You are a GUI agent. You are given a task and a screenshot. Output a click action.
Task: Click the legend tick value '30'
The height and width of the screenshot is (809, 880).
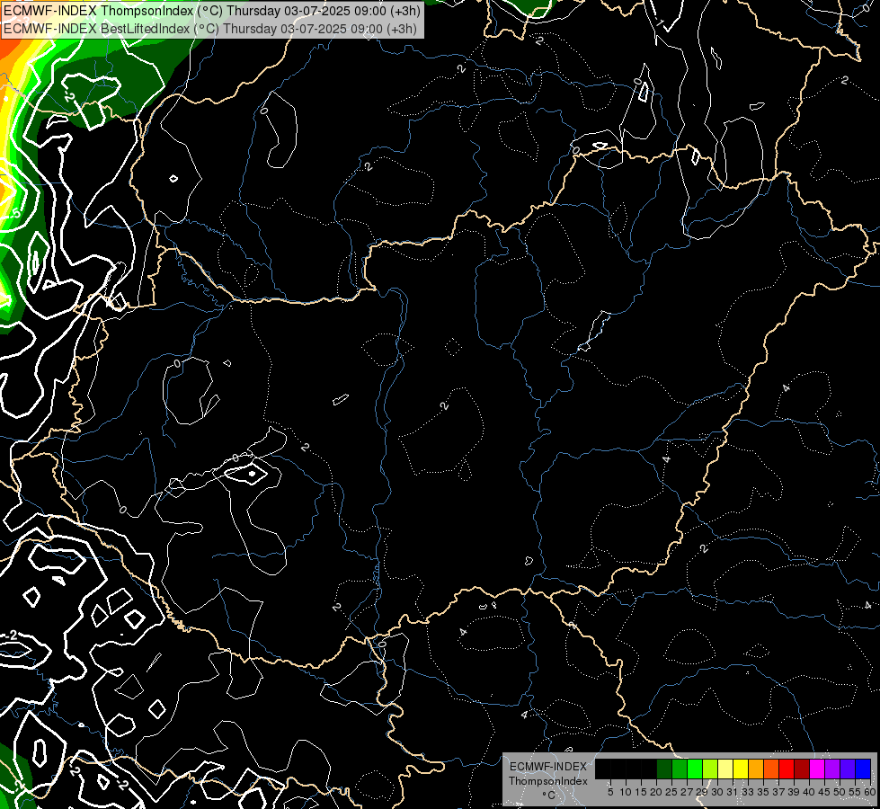[717, 792]
